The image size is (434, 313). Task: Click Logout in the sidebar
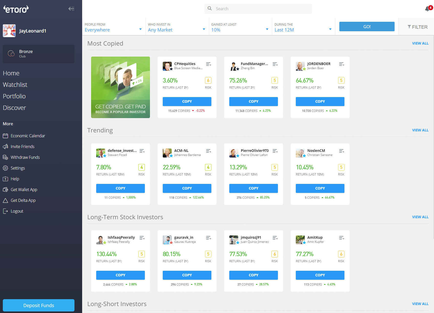(13, 211)
